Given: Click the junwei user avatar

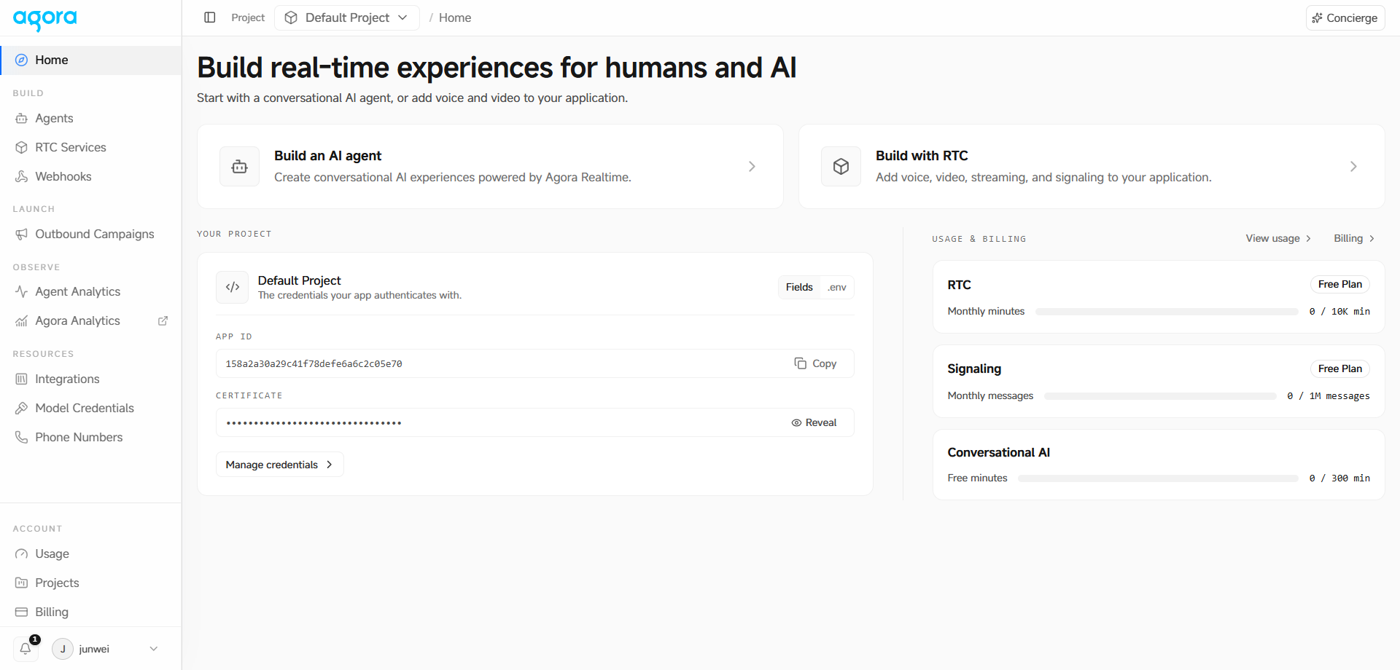Looking at the screenshot, I should point(63,649).
